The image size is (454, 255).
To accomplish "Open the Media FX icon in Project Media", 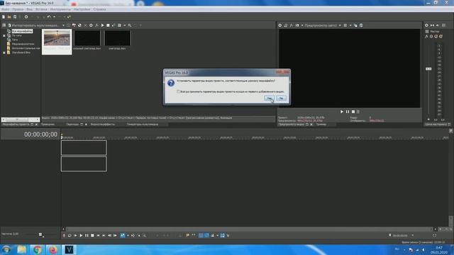I will (x=96, y=25).
